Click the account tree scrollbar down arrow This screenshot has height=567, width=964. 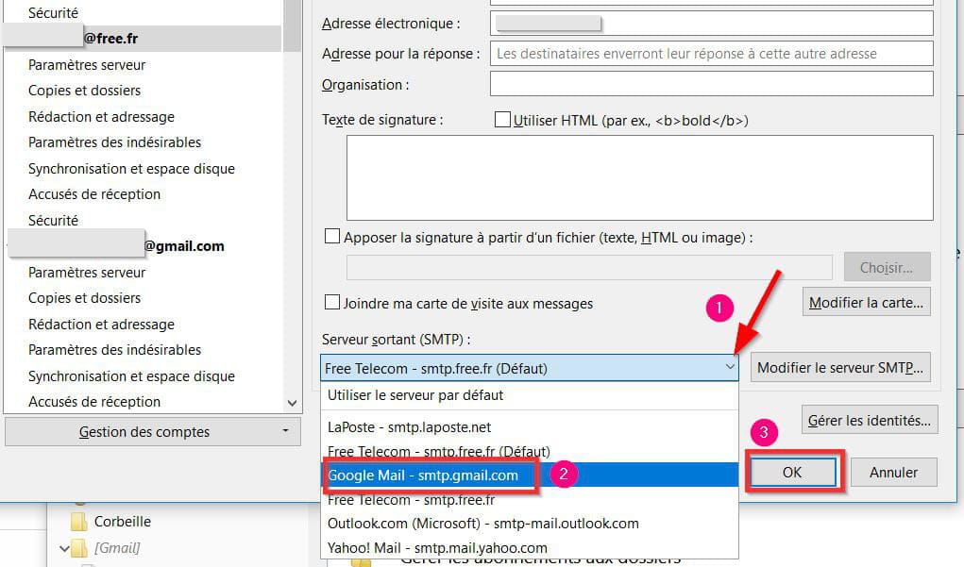292,403
